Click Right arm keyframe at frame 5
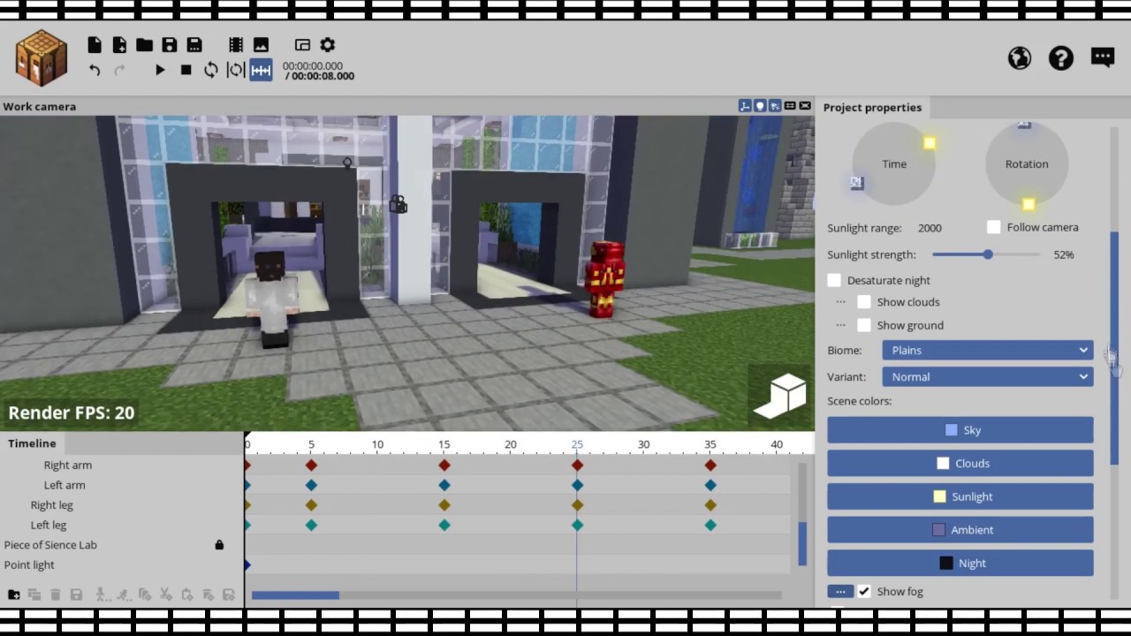The image size is (1131, 636). [311, 465]
